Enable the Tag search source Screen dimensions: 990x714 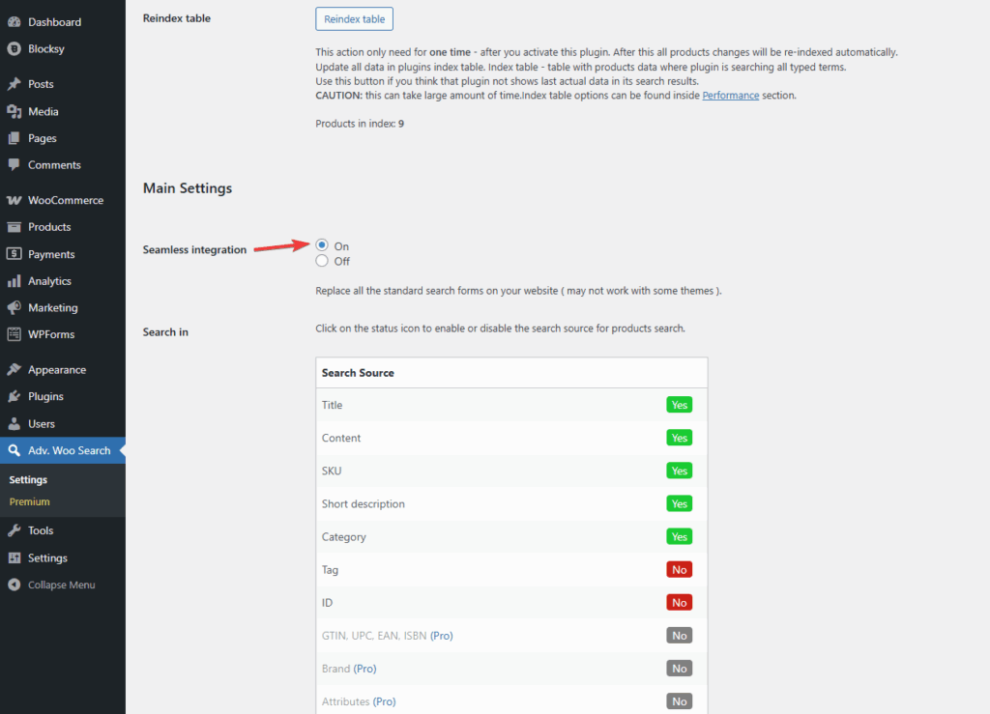pyautogui.click(x=679, y=569)
